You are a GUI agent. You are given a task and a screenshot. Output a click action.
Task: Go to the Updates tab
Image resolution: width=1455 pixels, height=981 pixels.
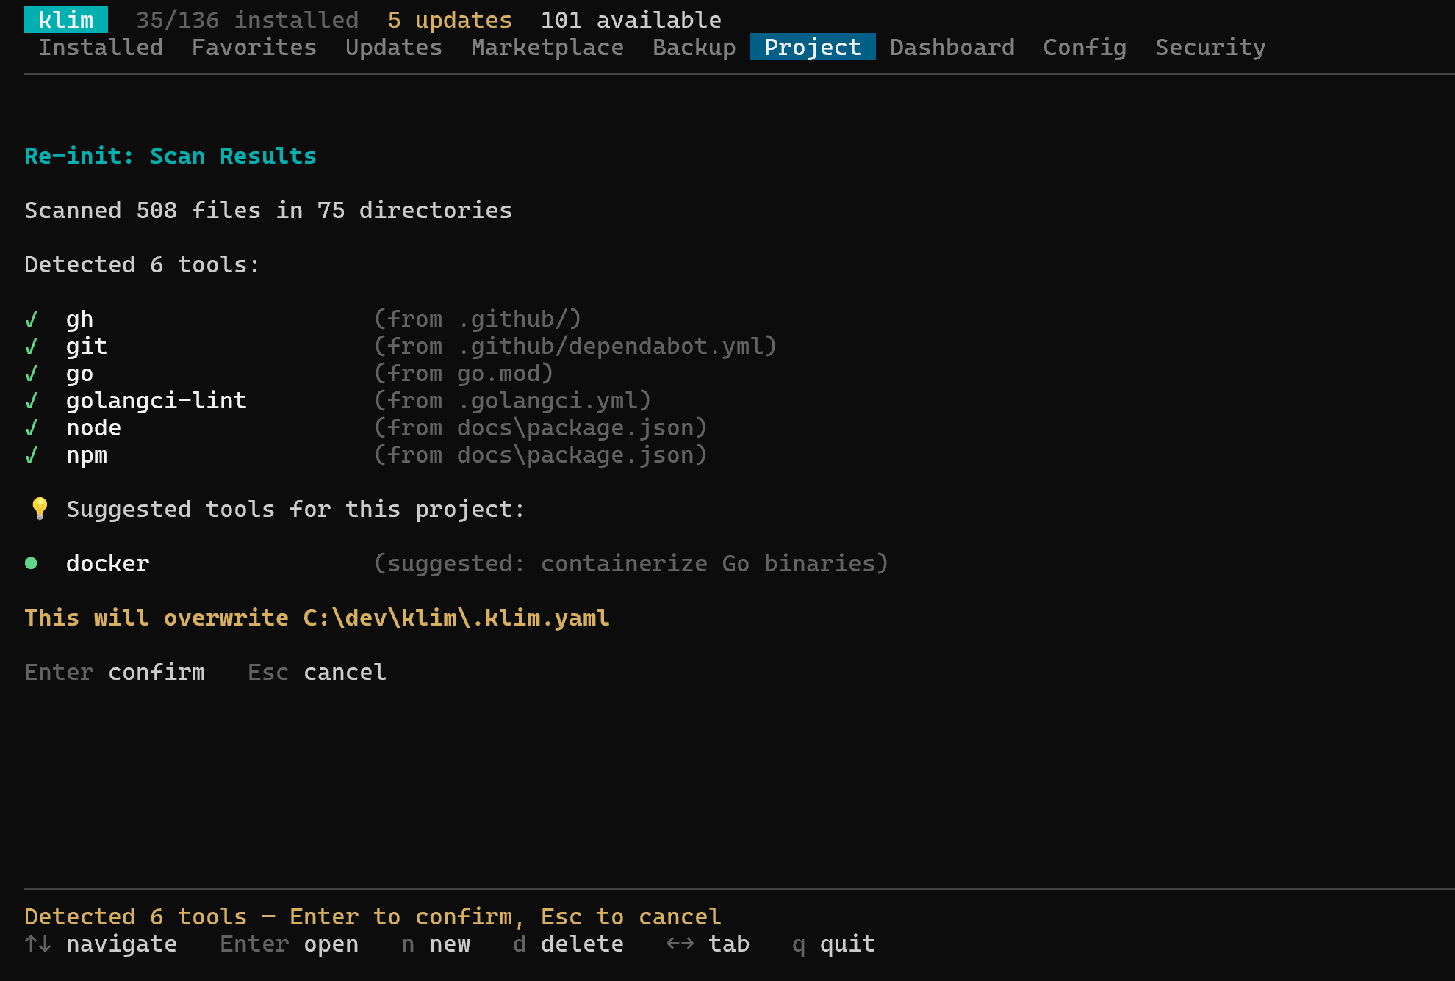pyautogui.click(x=394, y=47)
